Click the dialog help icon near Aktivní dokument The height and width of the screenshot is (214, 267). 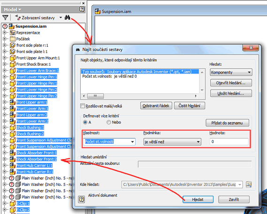coord(82,199)
